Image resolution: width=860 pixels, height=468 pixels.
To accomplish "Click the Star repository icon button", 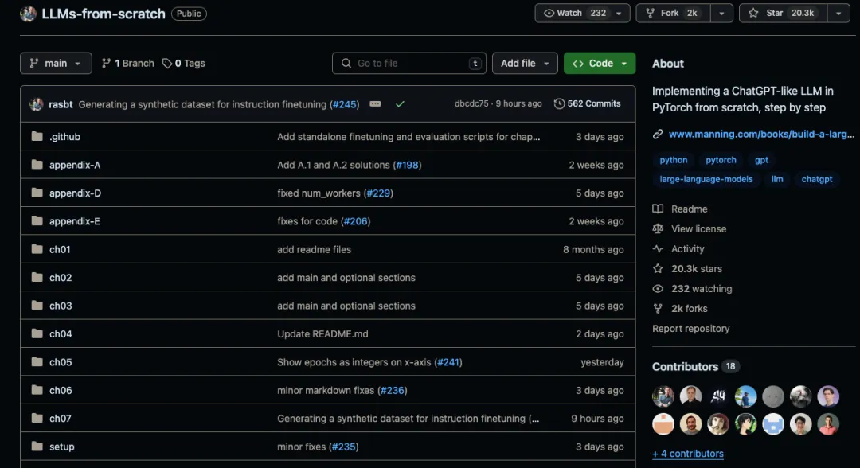I will click(x=753, y=13).
